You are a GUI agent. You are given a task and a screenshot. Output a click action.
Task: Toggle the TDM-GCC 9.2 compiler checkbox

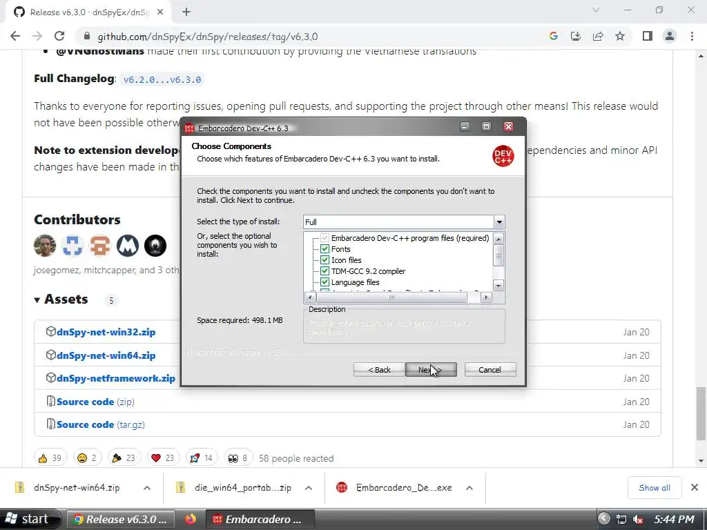pos(325,271)
